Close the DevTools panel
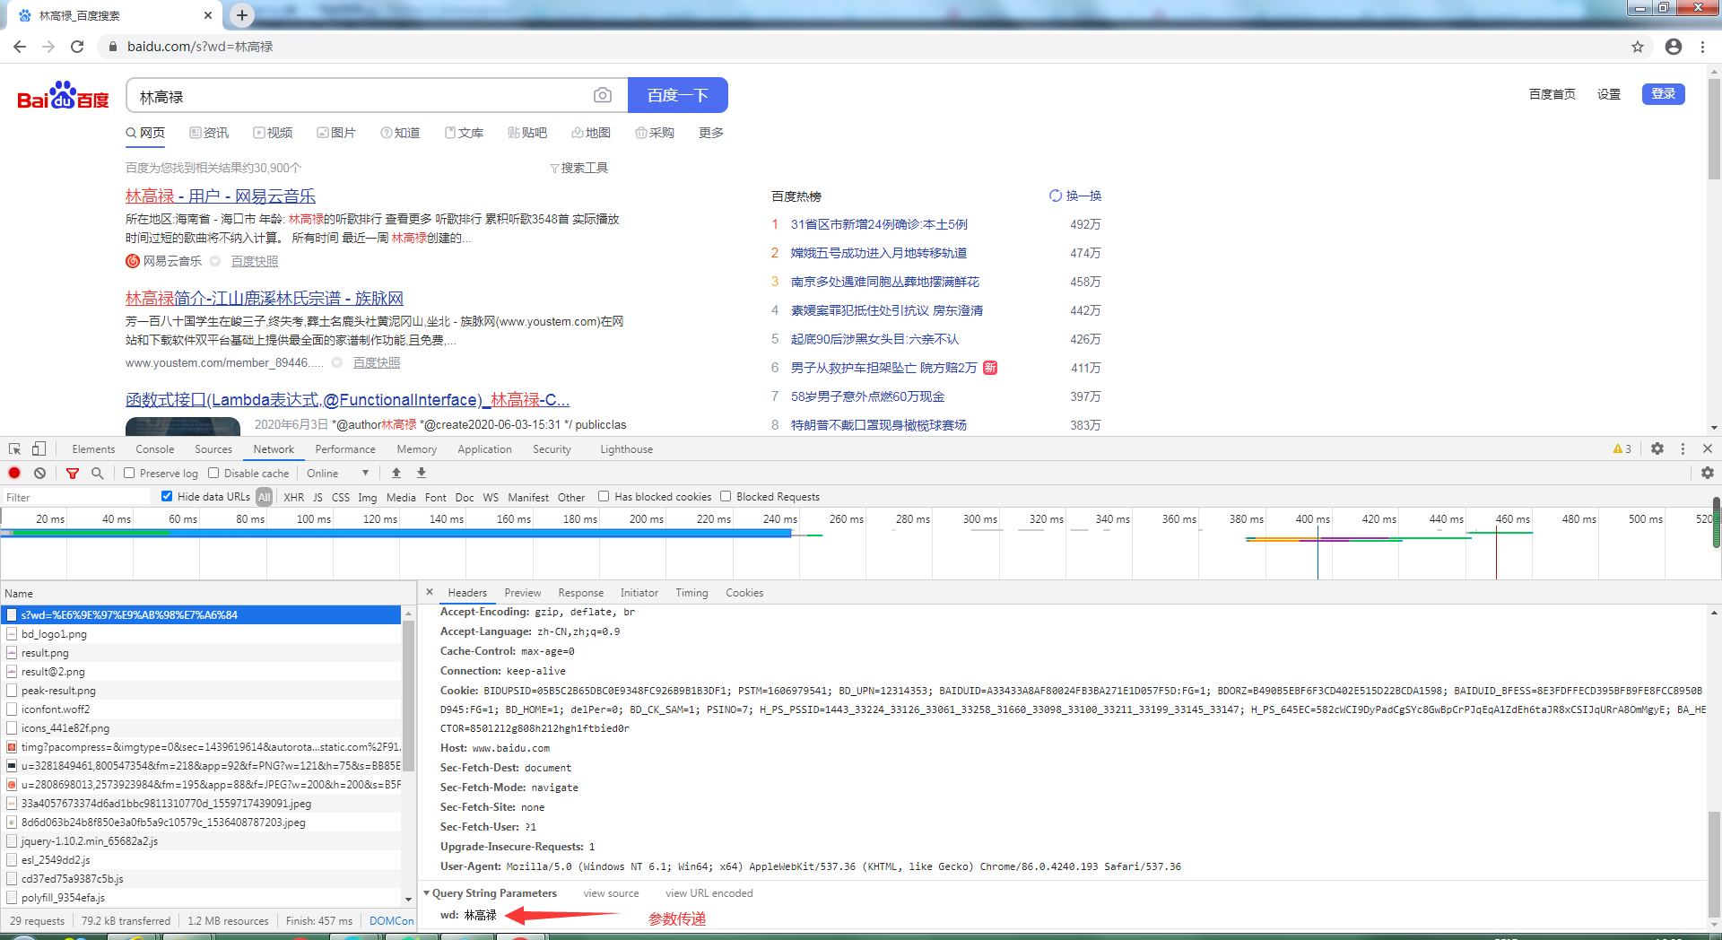This screenshot has height=940, width=1722. [1708, 448]
